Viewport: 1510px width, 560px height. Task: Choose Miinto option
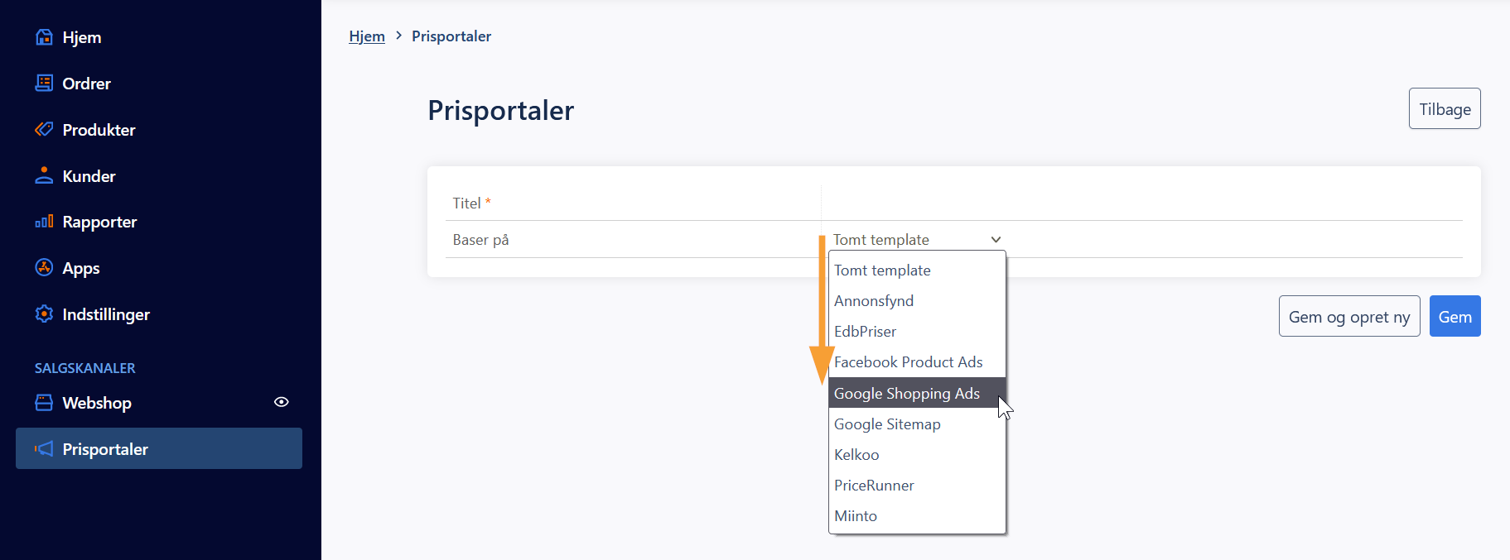click(x=917, y=515)
